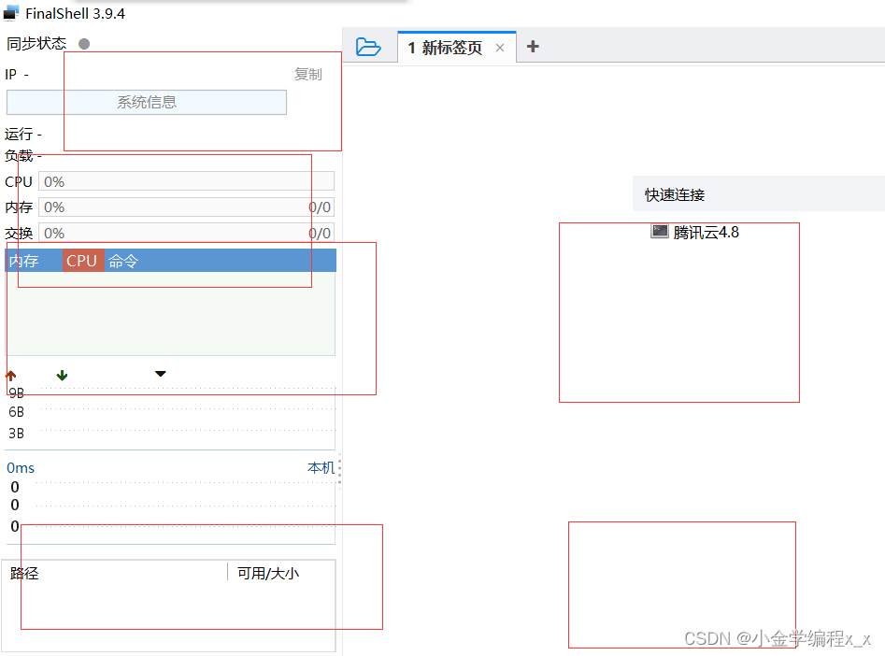Click the 3B traffic scale label
The image size is (885, 656).
coord(17,434)
